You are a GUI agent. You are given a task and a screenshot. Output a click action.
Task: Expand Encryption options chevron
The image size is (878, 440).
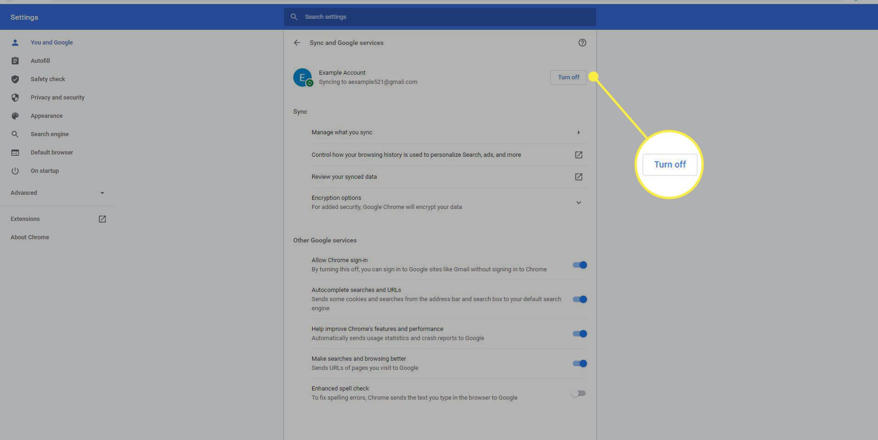point(579,203)
